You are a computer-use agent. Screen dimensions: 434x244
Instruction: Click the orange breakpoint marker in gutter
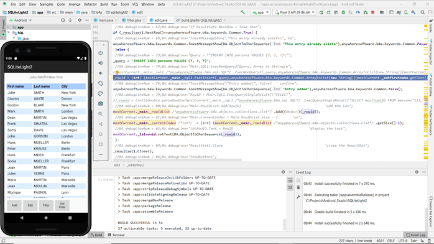point(117,72)
